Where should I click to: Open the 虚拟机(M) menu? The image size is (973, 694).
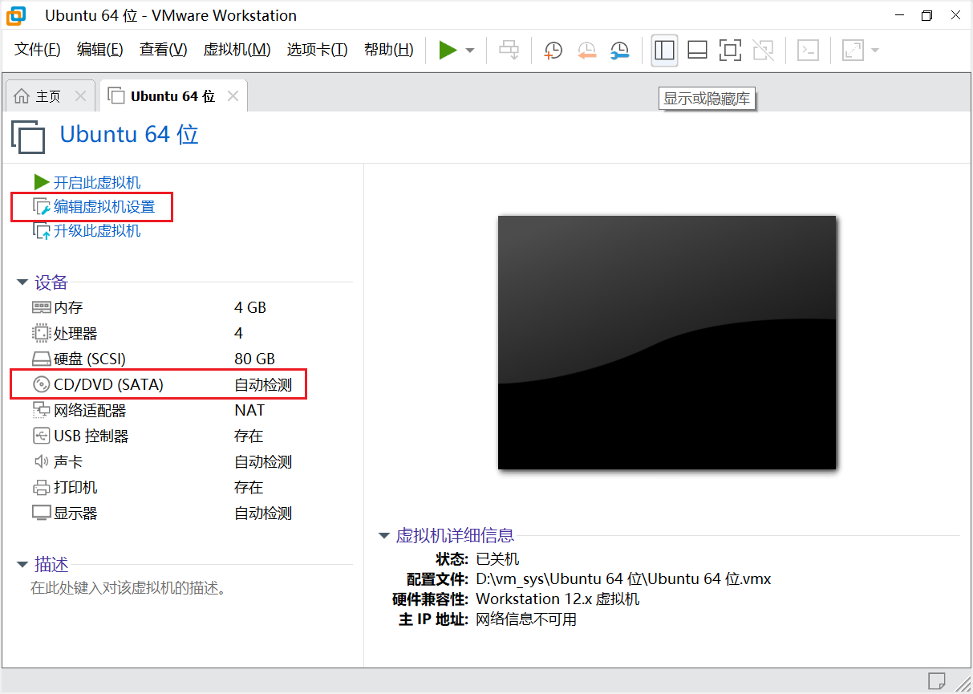[237, 50]
